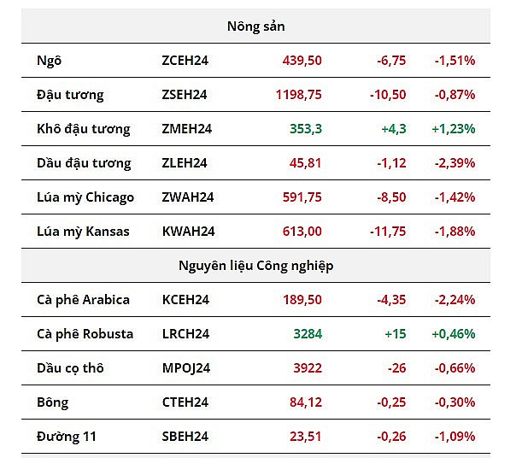Screen dimensions: 522x458
Task: Click the Nông sản section header
Action: pyautogui.click(x=255, y=26)
